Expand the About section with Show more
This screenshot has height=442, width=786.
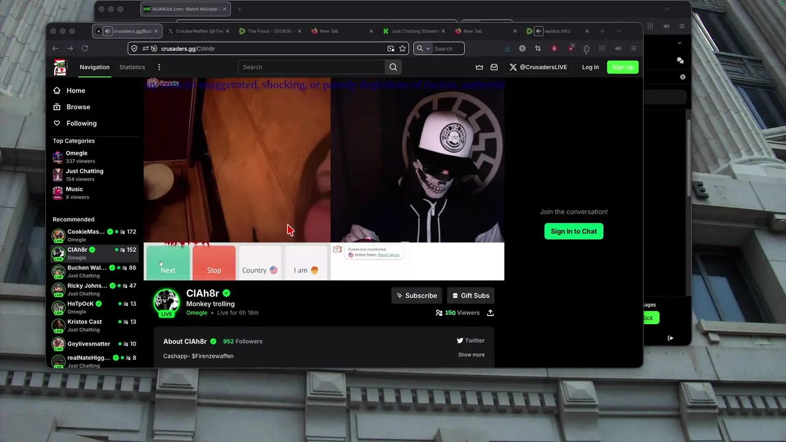pos(471,355)
